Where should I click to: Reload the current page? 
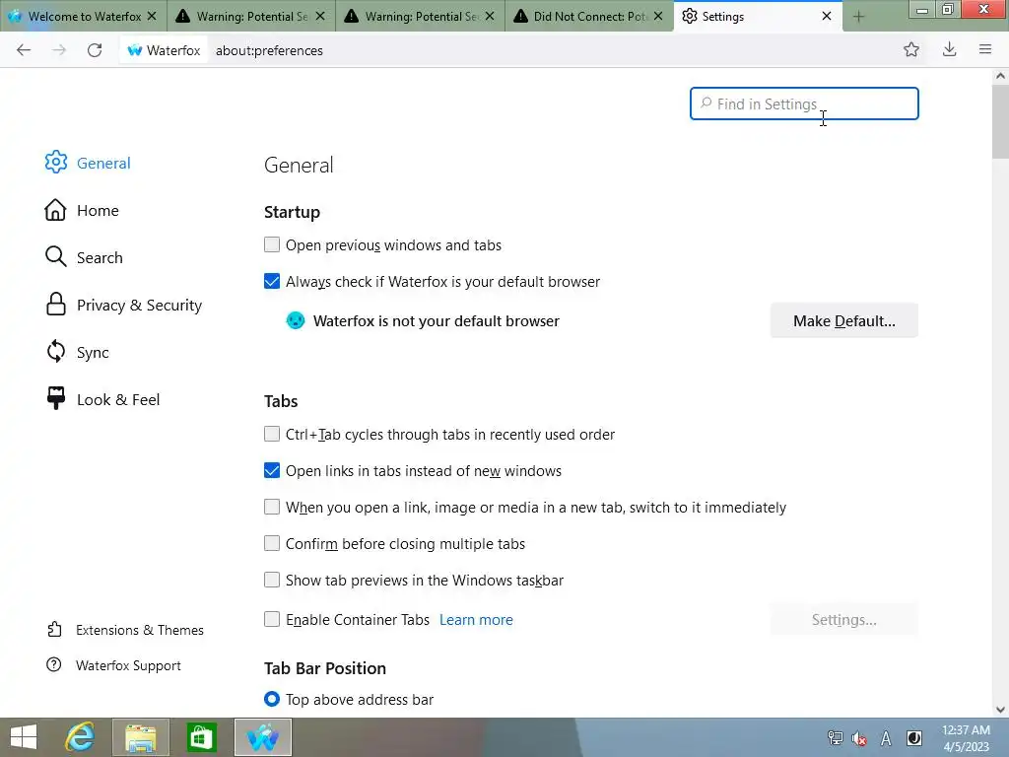(95, 50)
